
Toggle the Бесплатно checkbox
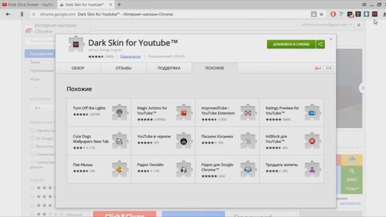click(33, 146)
